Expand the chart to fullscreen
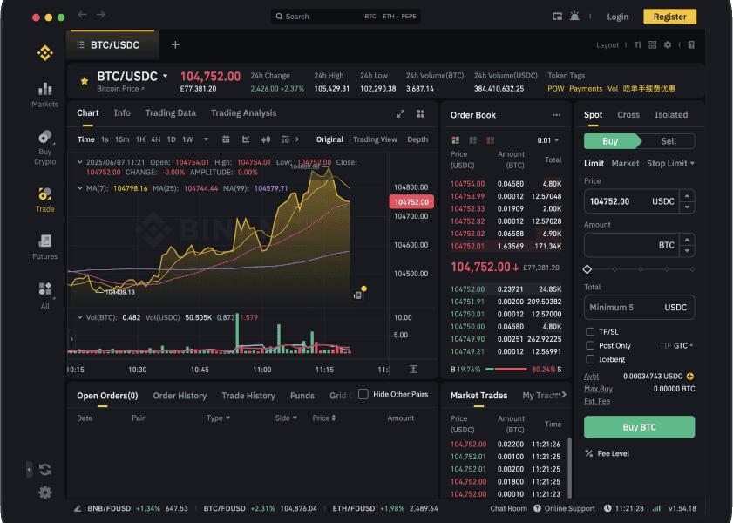Image resolution: width=733 pixels, height=523 pixels. 400,113
